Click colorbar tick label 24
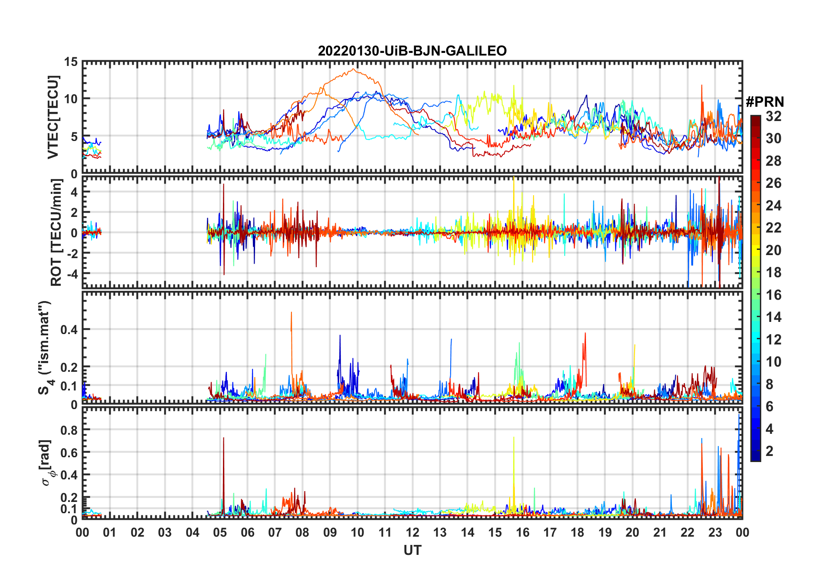The image size is (825, 577). [x=773, y=206]
